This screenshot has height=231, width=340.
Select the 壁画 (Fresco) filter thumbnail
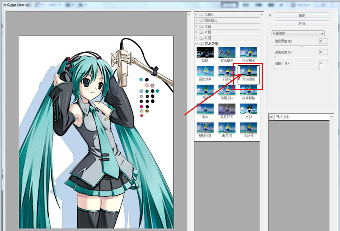coord(205,53)
